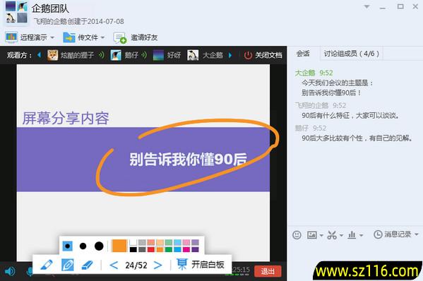Screen dimensions: 423x281
Task: Click sound indicator next to 炫酷的狸子
Action: coord(101,55)
